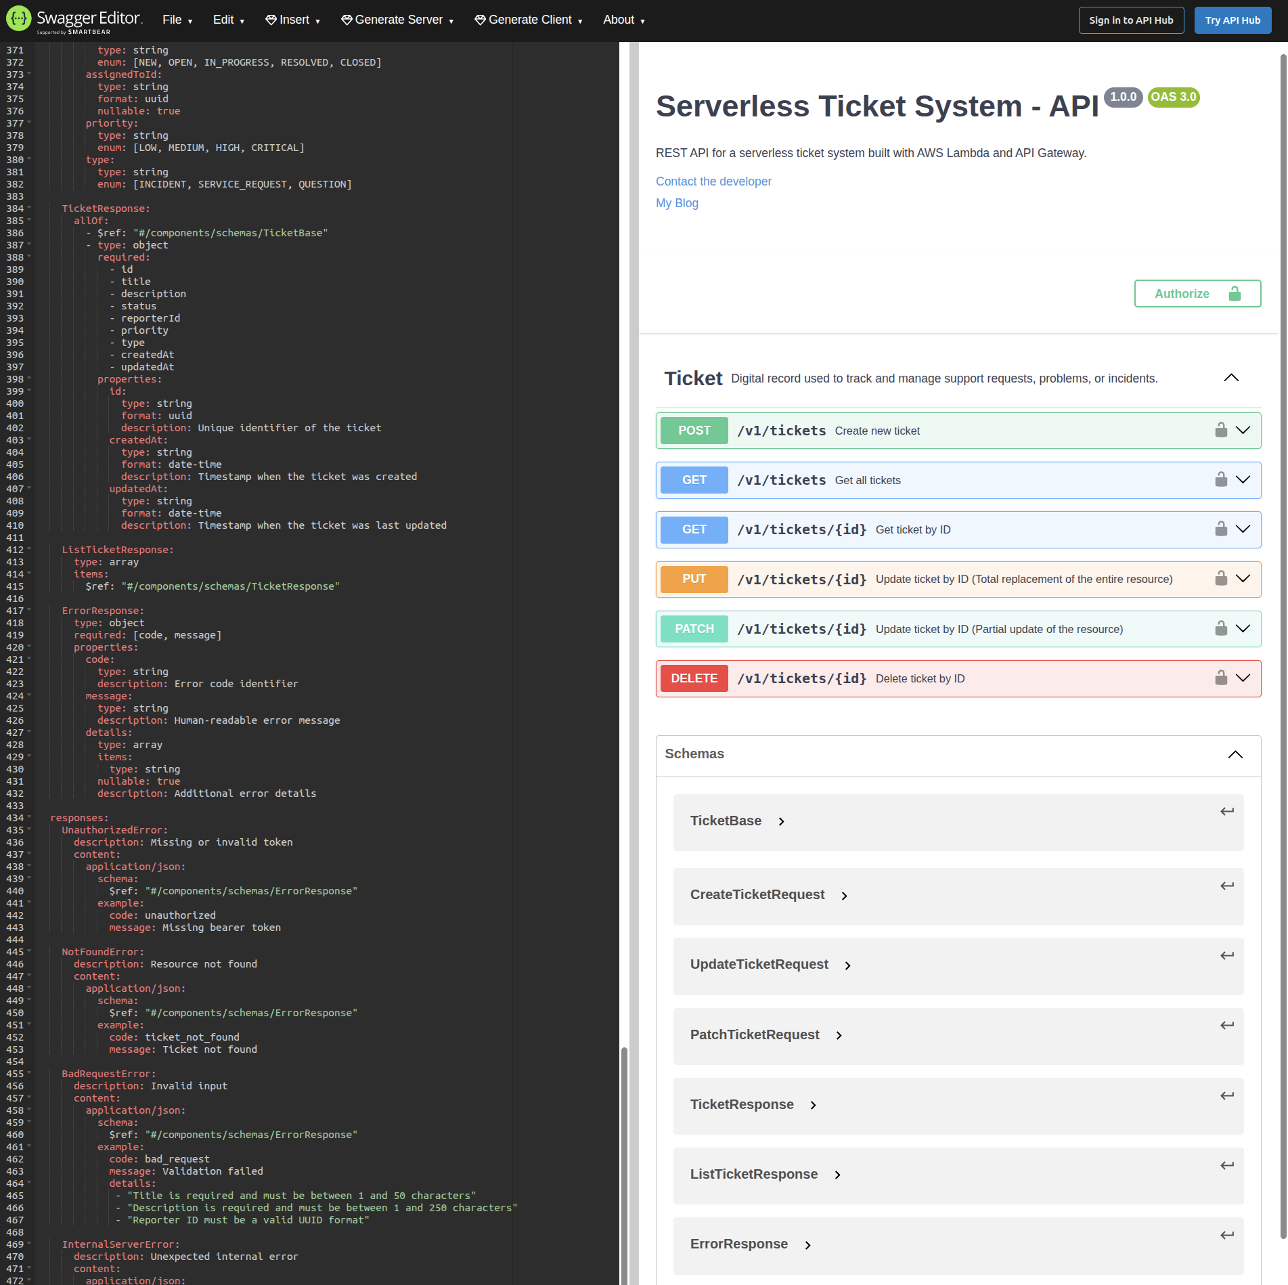Click return arrow icon beside TicketBase schema
The height and width of the screenshot is (1285, 1288).
(x=1226, y=810)
